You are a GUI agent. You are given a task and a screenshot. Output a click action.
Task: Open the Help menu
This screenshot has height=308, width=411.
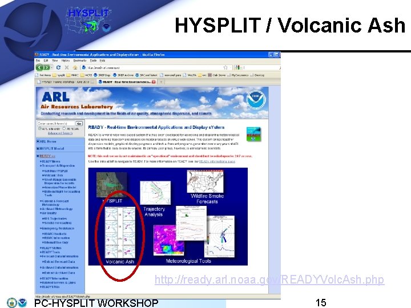(102, 60)
